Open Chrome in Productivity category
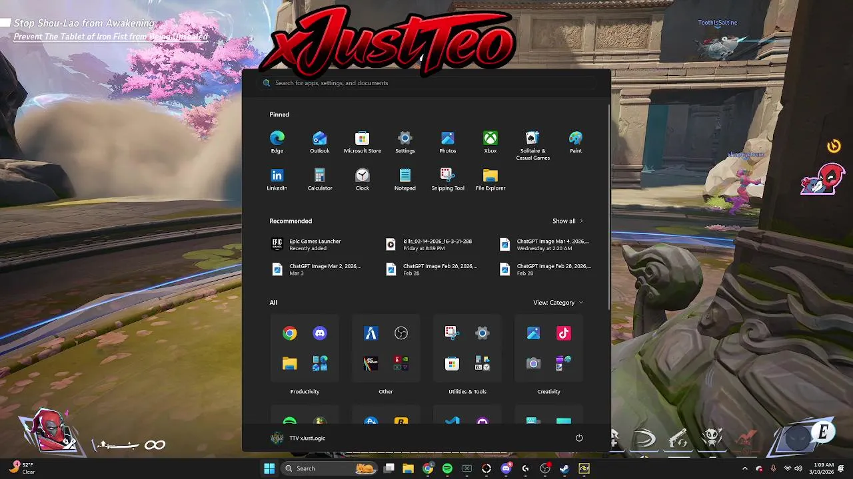Image resolution: width=853 pixels, height=479 pixels. pyautogui.click(x=289, y=333)
